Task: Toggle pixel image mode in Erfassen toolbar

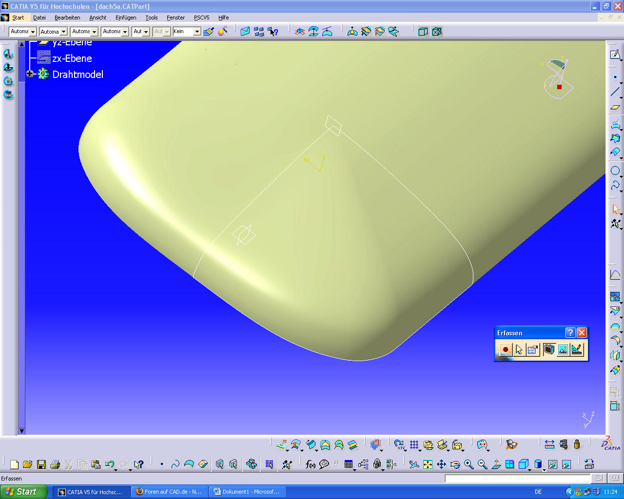Action: 563,349
